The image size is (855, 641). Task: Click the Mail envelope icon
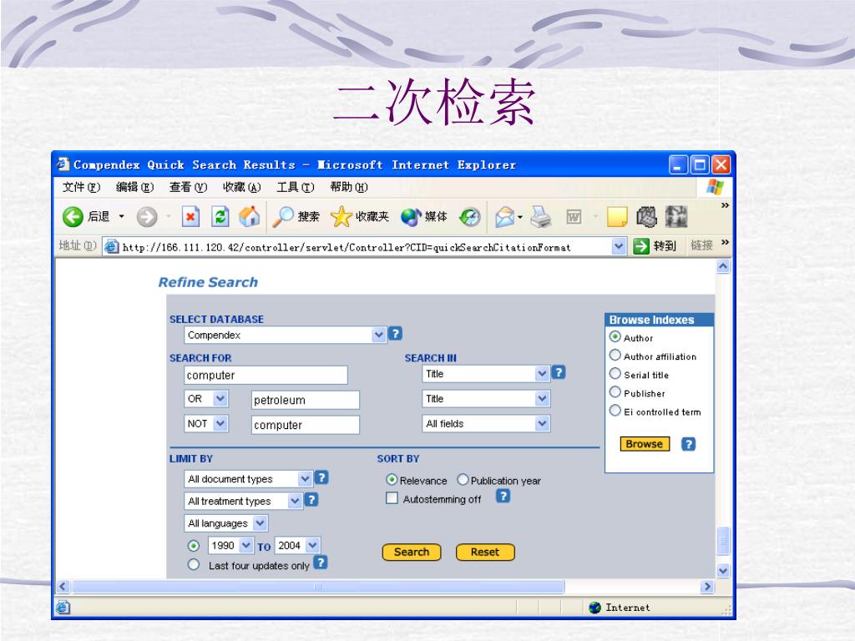click(x=505, y=217)
